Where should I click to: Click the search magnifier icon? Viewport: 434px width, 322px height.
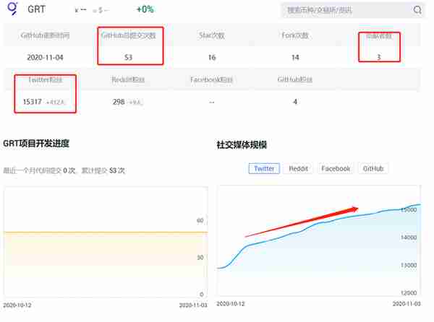417,10
